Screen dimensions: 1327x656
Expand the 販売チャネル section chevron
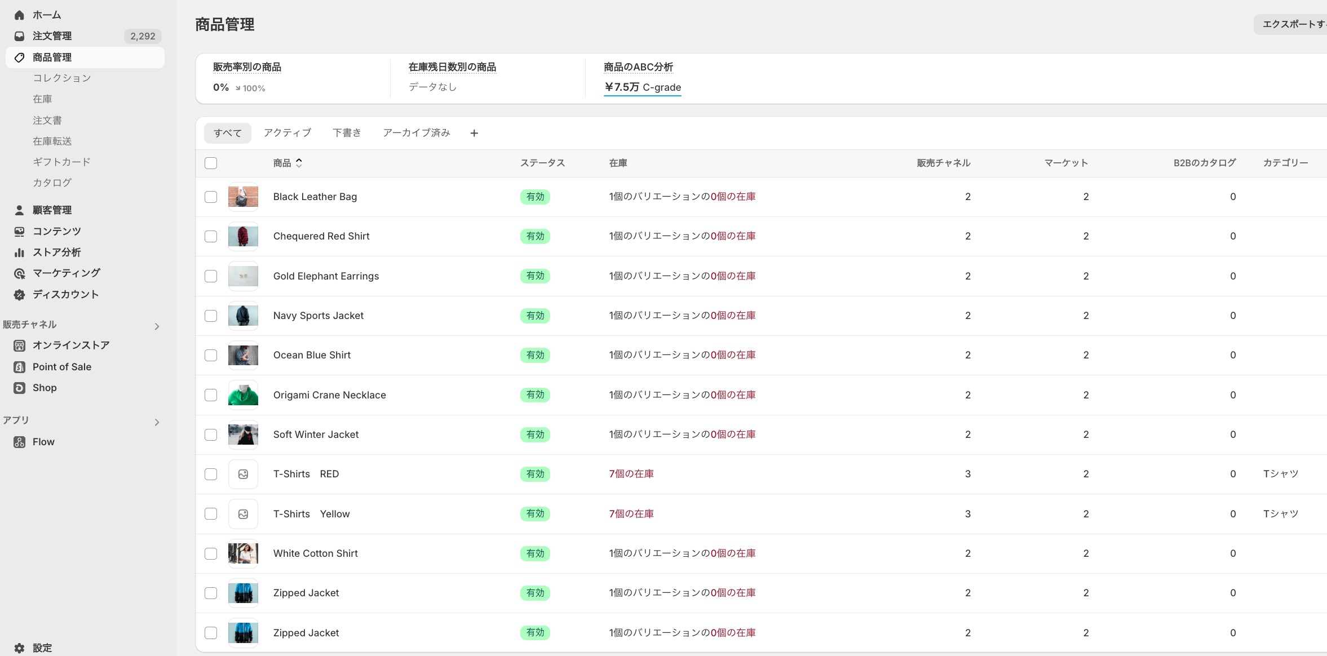(157, 326)
